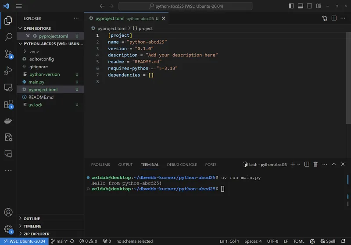This screenshot has height=245, width=351.
Task: Open terminal panel more actions ellipsis
Action: coord(325,164)
